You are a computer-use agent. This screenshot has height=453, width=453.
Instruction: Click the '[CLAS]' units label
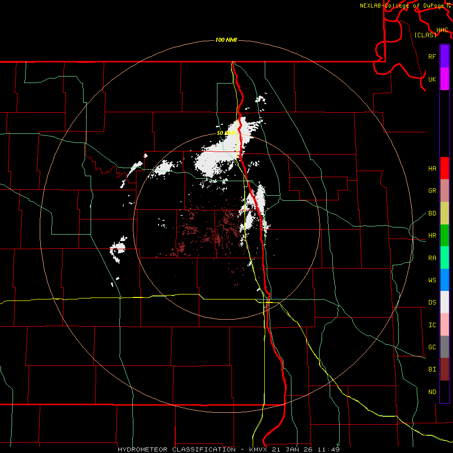pos(425,35)
